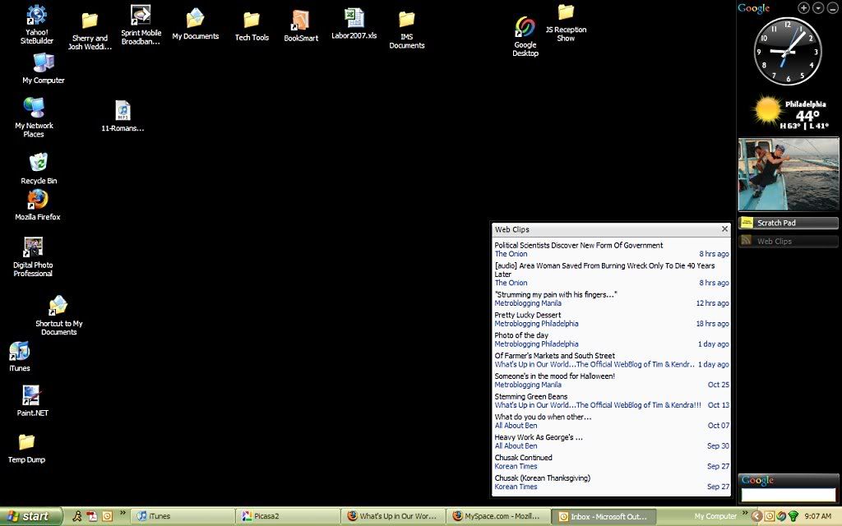842x526 pixels.
Task: Click the Google logo atop the sidebar
Action: point(753,8)
